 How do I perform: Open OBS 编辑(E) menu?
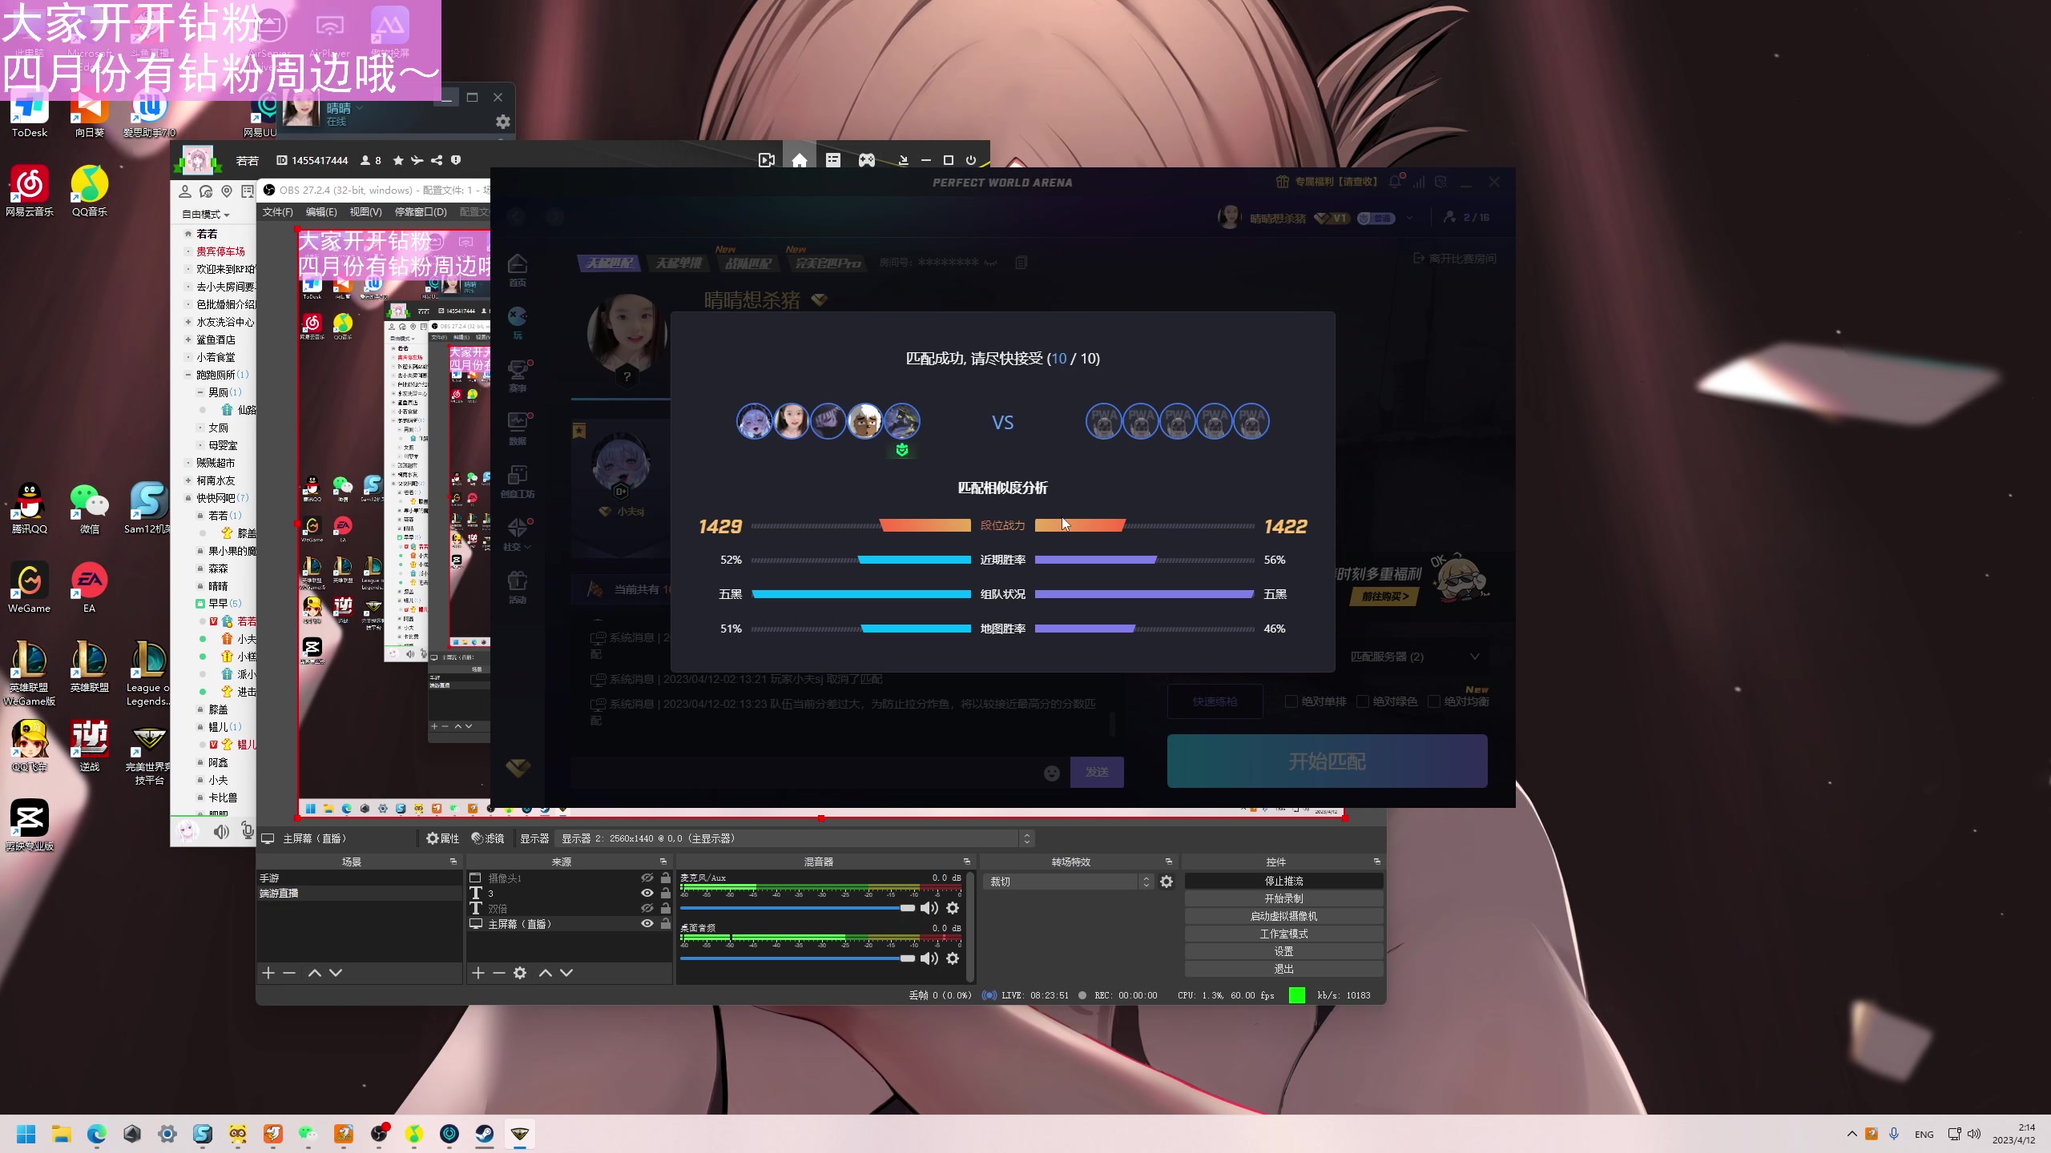321,212
